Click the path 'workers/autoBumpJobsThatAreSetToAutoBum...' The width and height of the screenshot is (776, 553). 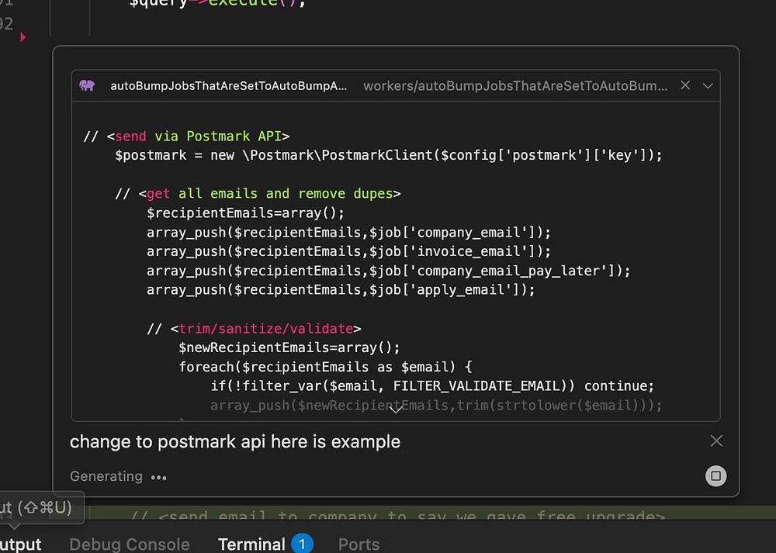[x=515, y=86]
